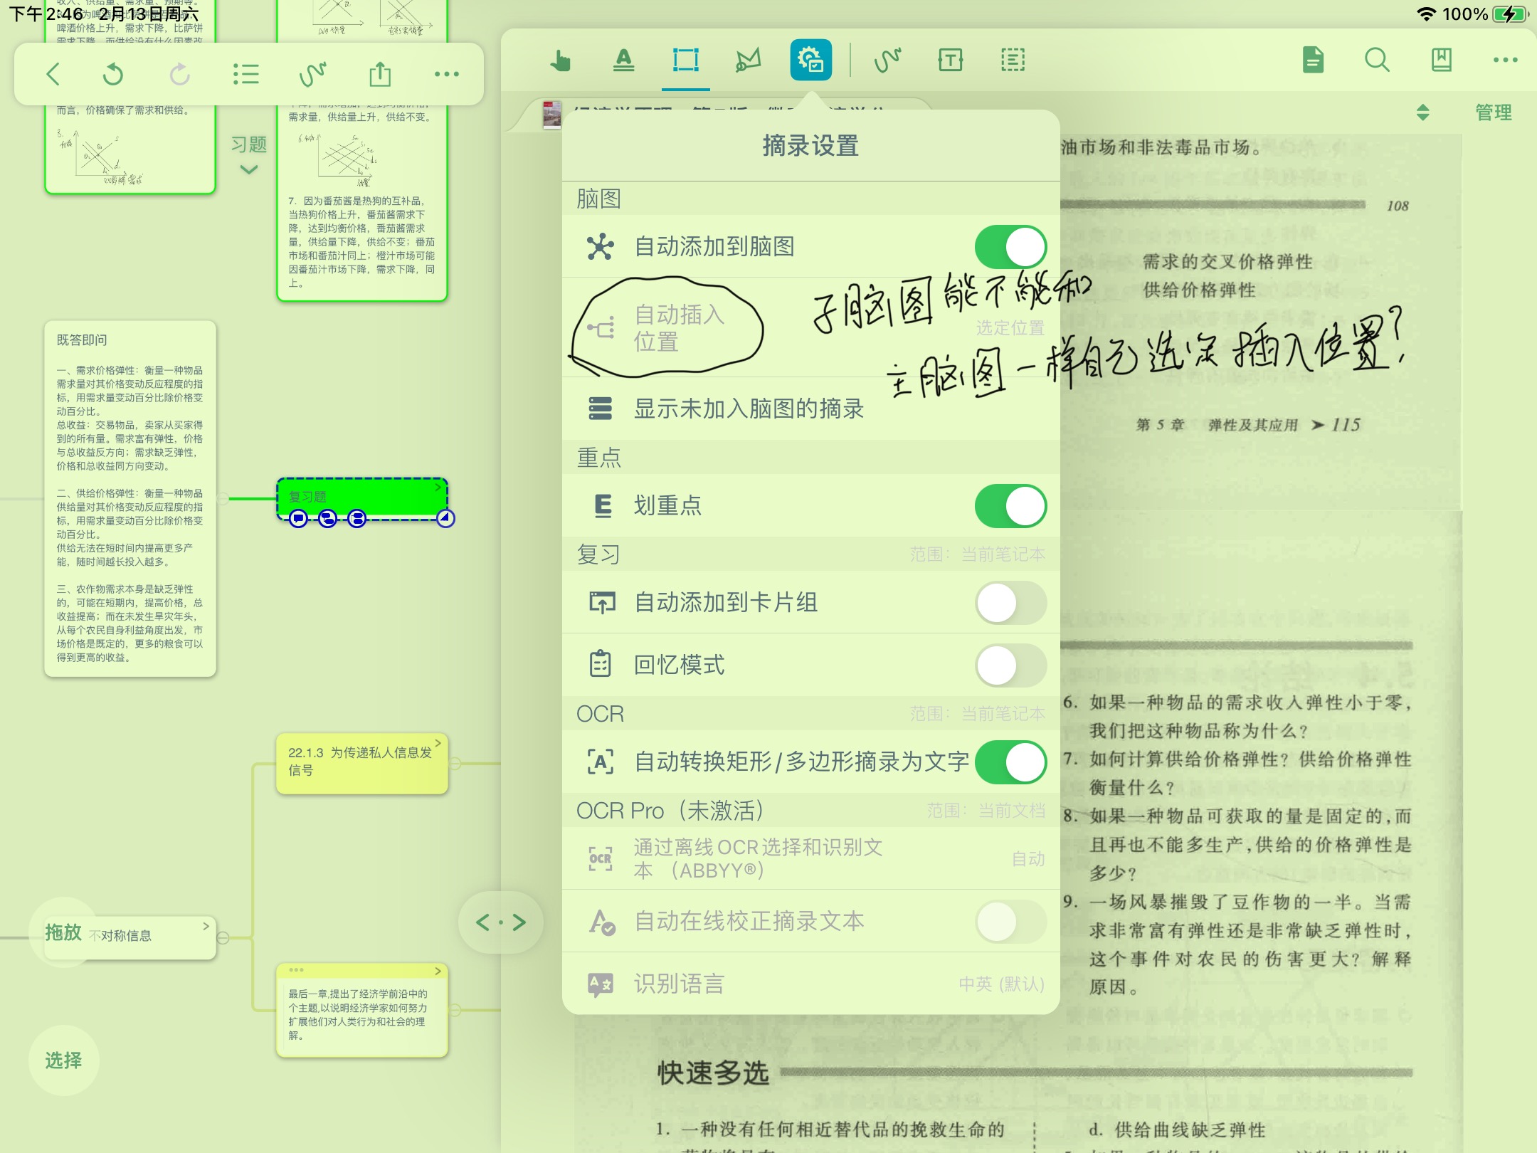Select the text highlight tool

pyautogui.click(x=623, y=60)
